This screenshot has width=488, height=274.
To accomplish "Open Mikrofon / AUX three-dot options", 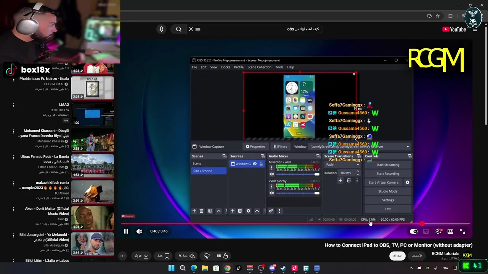I will pyautogui.click(x=271, y=167).
